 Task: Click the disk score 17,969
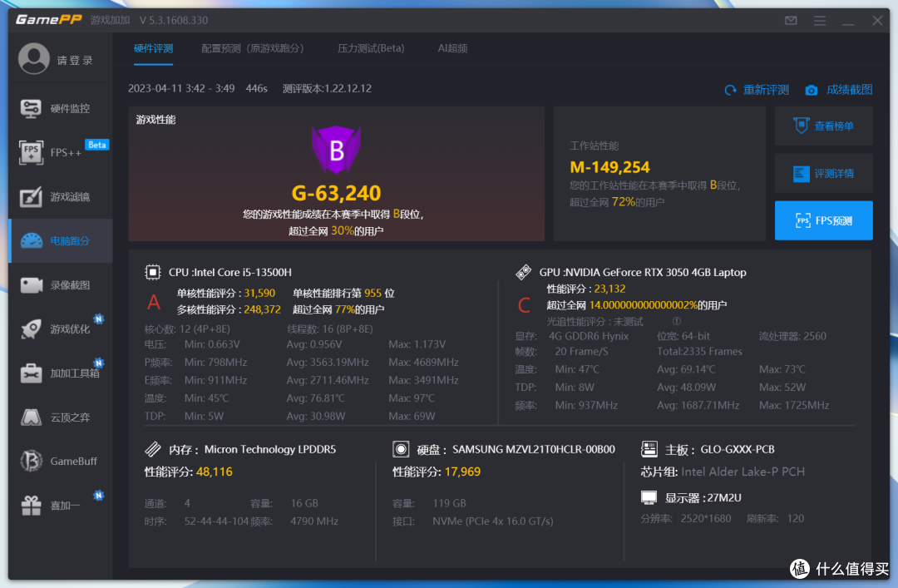click(462, 472)
